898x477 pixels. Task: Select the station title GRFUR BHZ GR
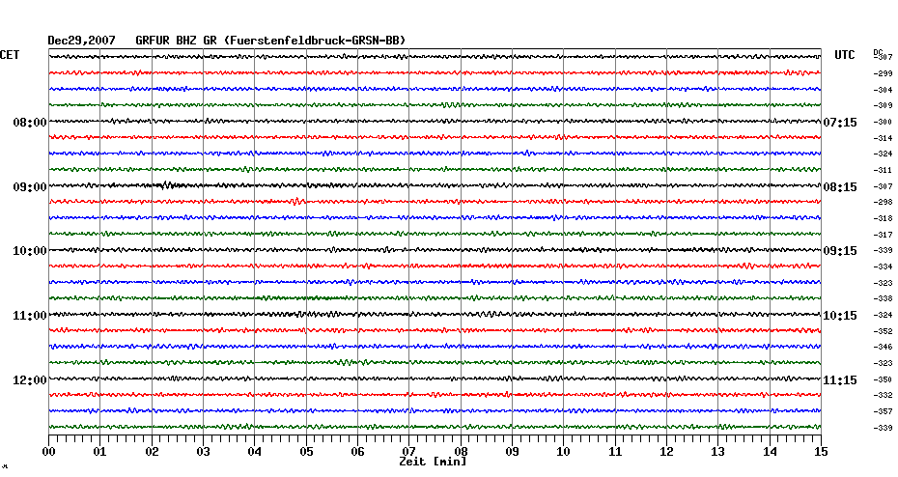176,41
